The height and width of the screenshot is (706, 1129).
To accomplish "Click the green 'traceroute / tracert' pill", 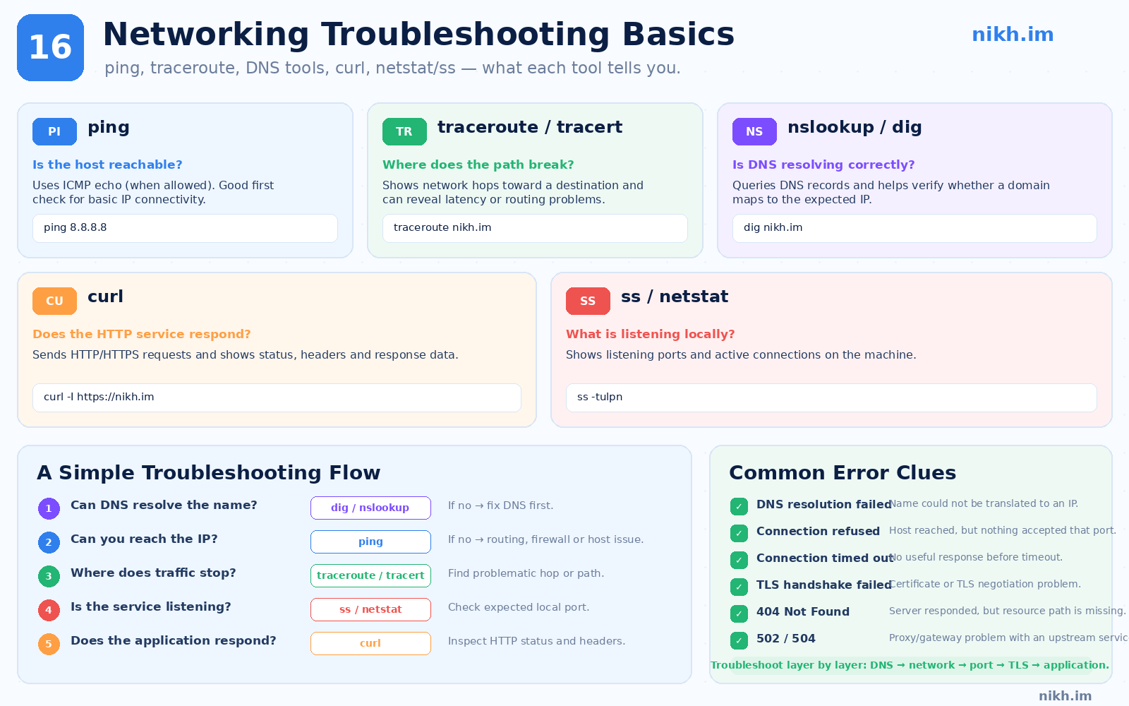I will [370, 575].
